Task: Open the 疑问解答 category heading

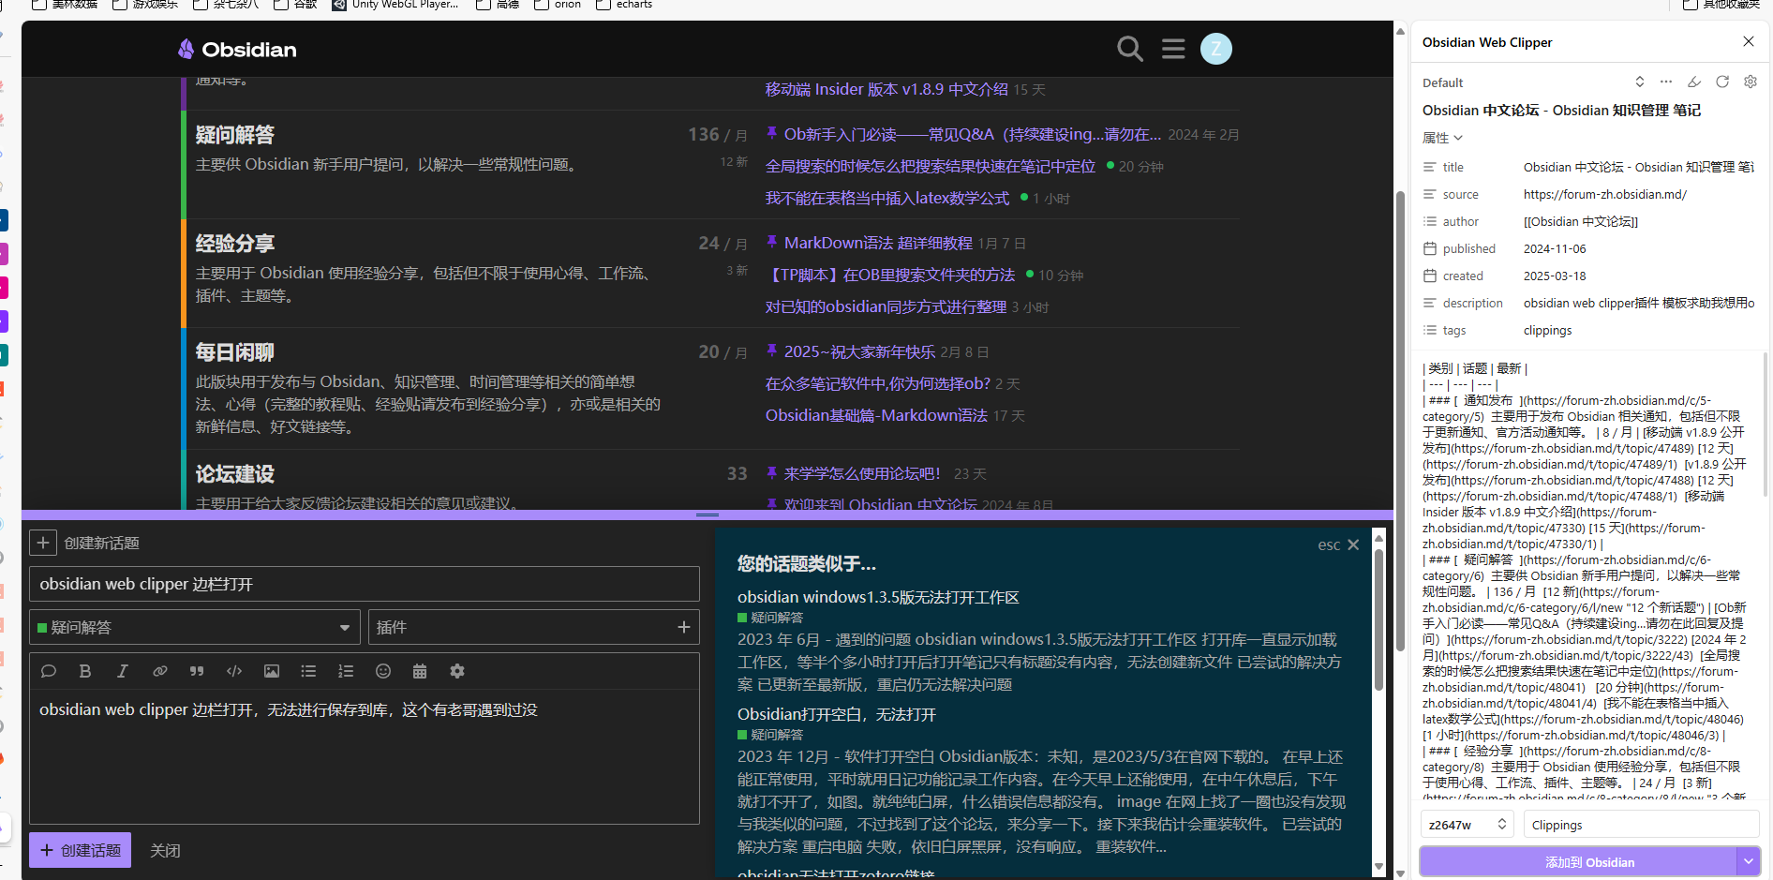Action: pyautogui.click(x=235, y=135)
